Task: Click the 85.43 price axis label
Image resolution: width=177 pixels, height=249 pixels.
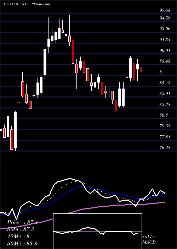Action: pos(165,83)
